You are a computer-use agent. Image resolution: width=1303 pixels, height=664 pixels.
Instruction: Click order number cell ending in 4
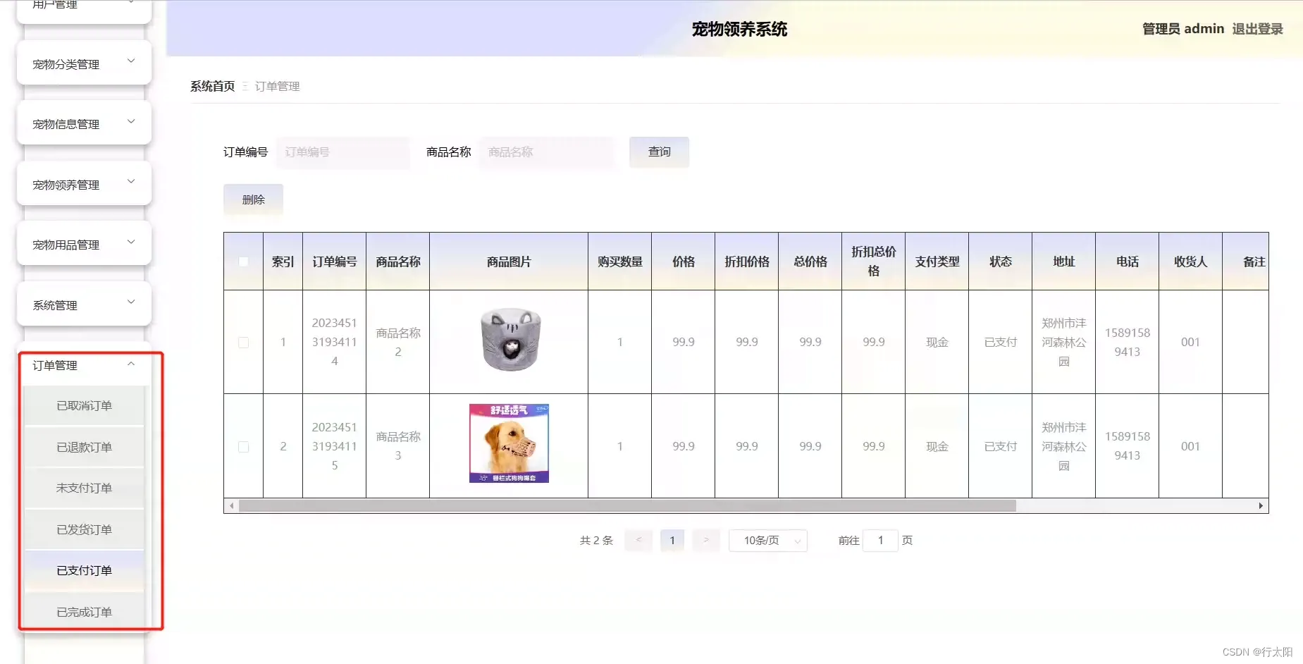point(335,342)
